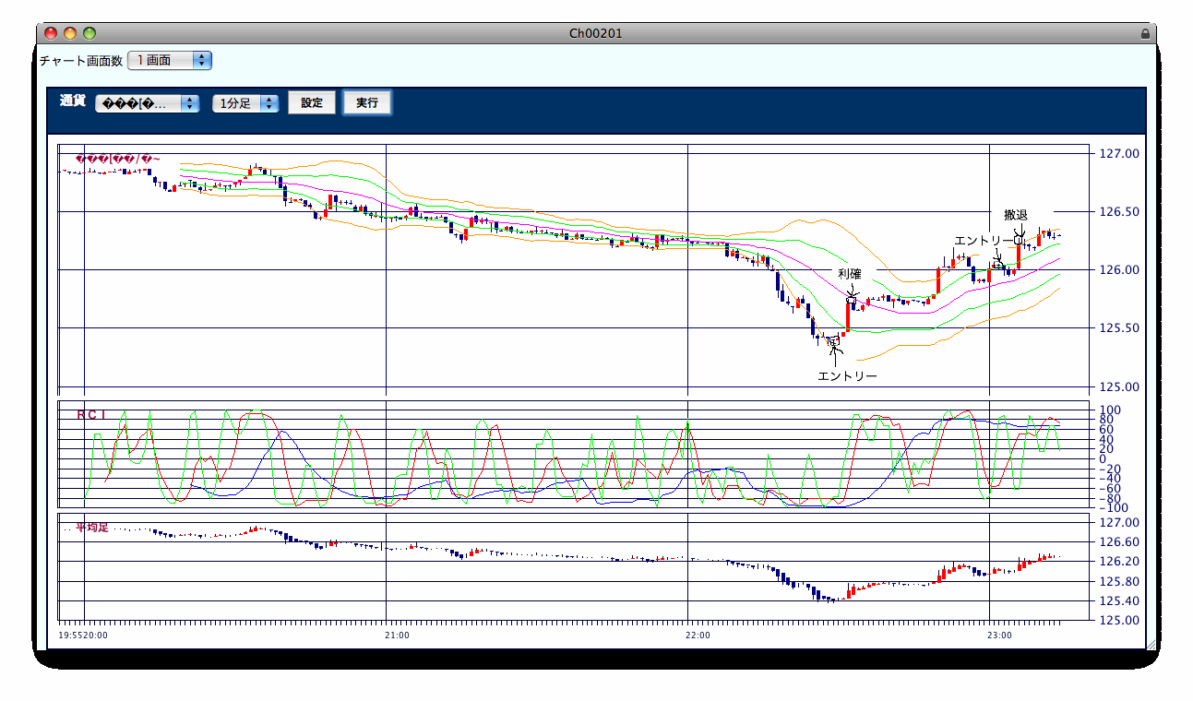Screen dimensions: 1193x701
Task: Click the 利確 annotation label on the chart
Action: (x=849, y=274)
